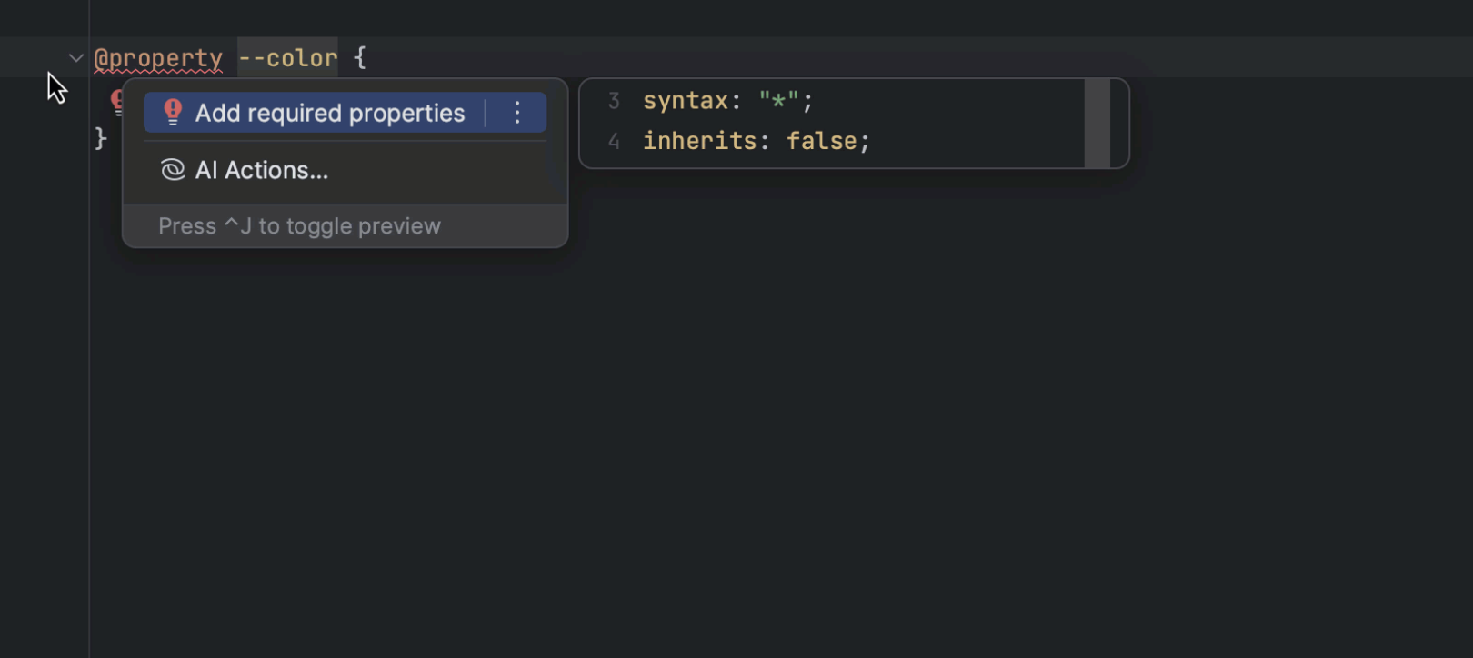Click the red intention bulb in the editor gutter
Viewport: 1473px width, 658px height.
pyautogui.click(x=117, y=100)
